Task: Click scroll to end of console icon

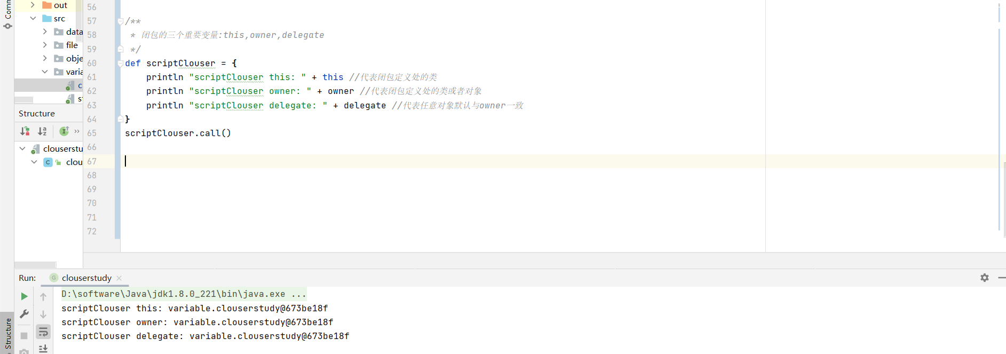Action: tap(43, 349)
